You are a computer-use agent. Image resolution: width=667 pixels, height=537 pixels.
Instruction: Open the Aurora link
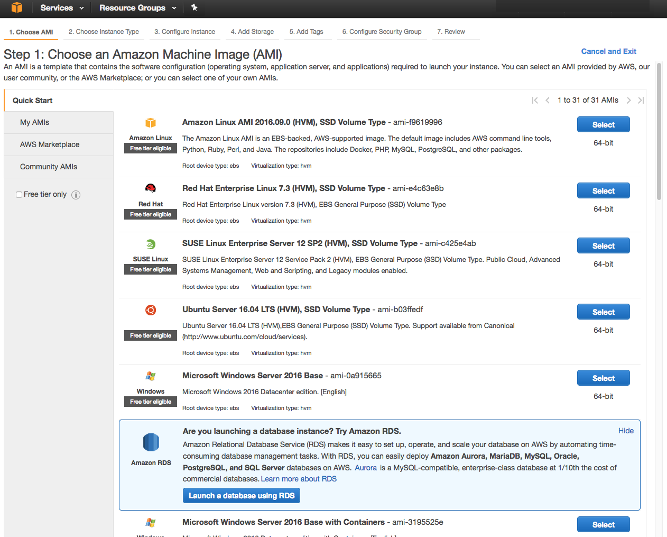coord(366,468)
